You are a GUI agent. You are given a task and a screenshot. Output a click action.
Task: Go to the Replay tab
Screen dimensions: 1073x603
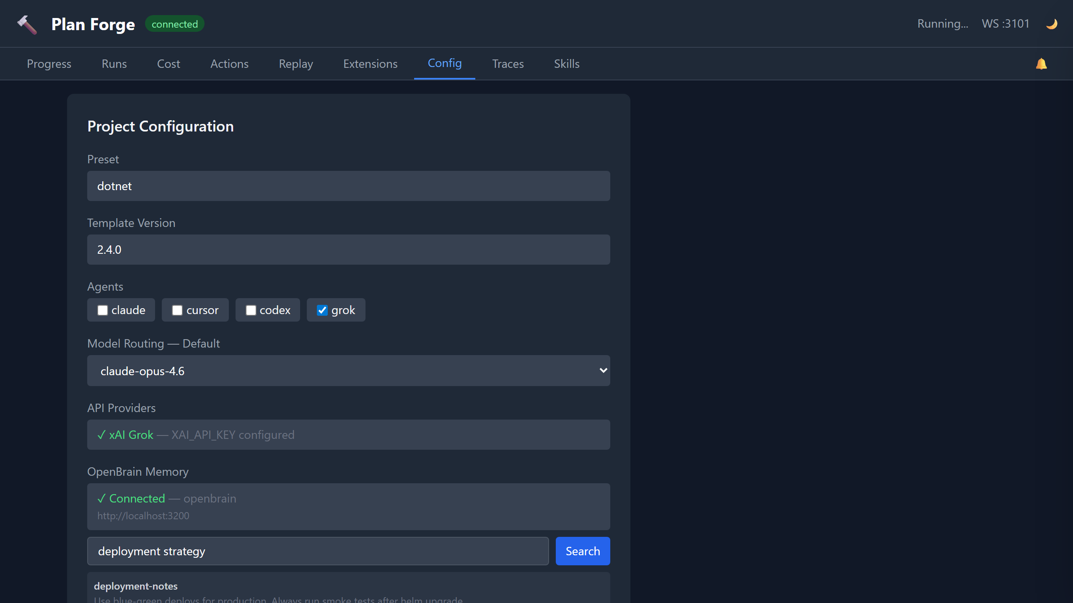point(296,64)
